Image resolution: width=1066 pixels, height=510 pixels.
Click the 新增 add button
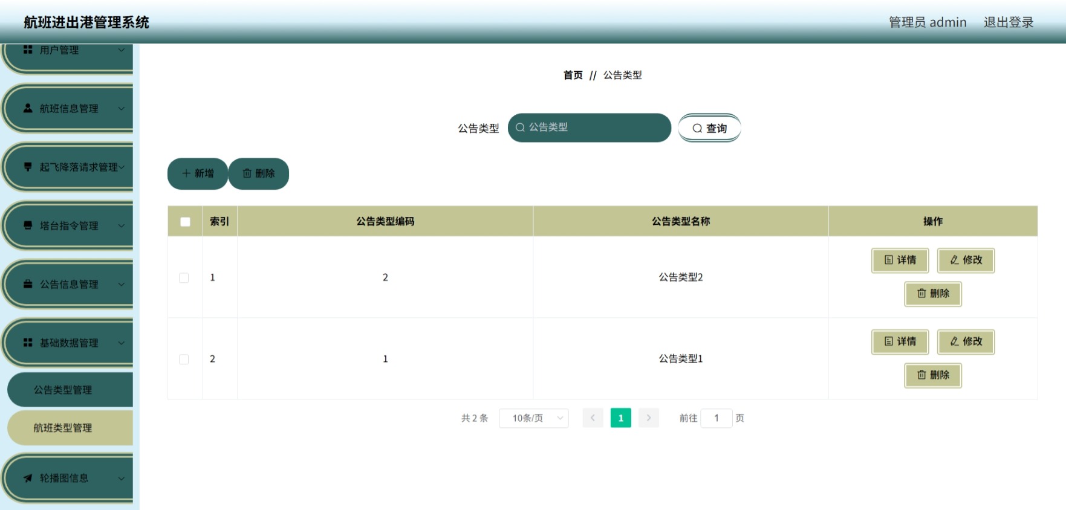[198, 174]
